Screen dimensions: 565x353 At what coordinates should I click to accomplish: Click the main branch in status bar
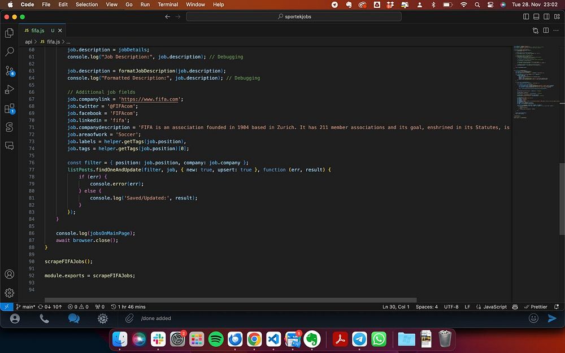[x=26, y=307]
